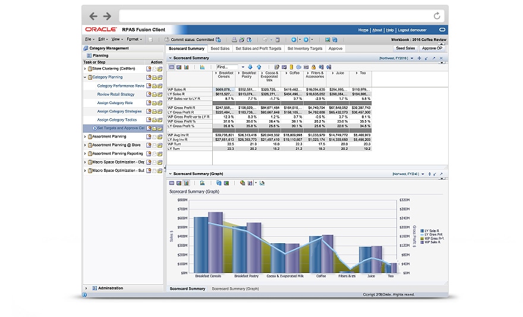Toggle grid-and-chart view in Graph panel toolbar

click(x=179, y=183)
